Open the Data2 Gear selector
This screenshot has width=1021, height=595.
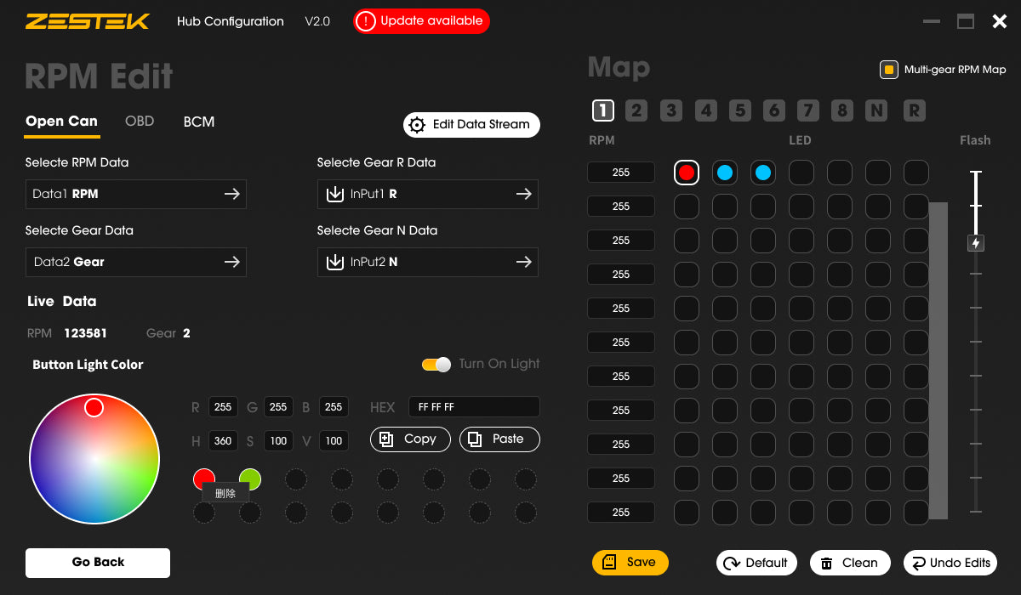click(136, 262)
